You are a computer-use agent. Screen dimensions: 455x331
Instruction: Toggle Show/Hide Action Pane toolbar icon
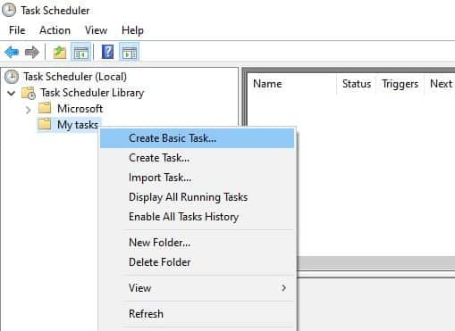coord(130,53)
